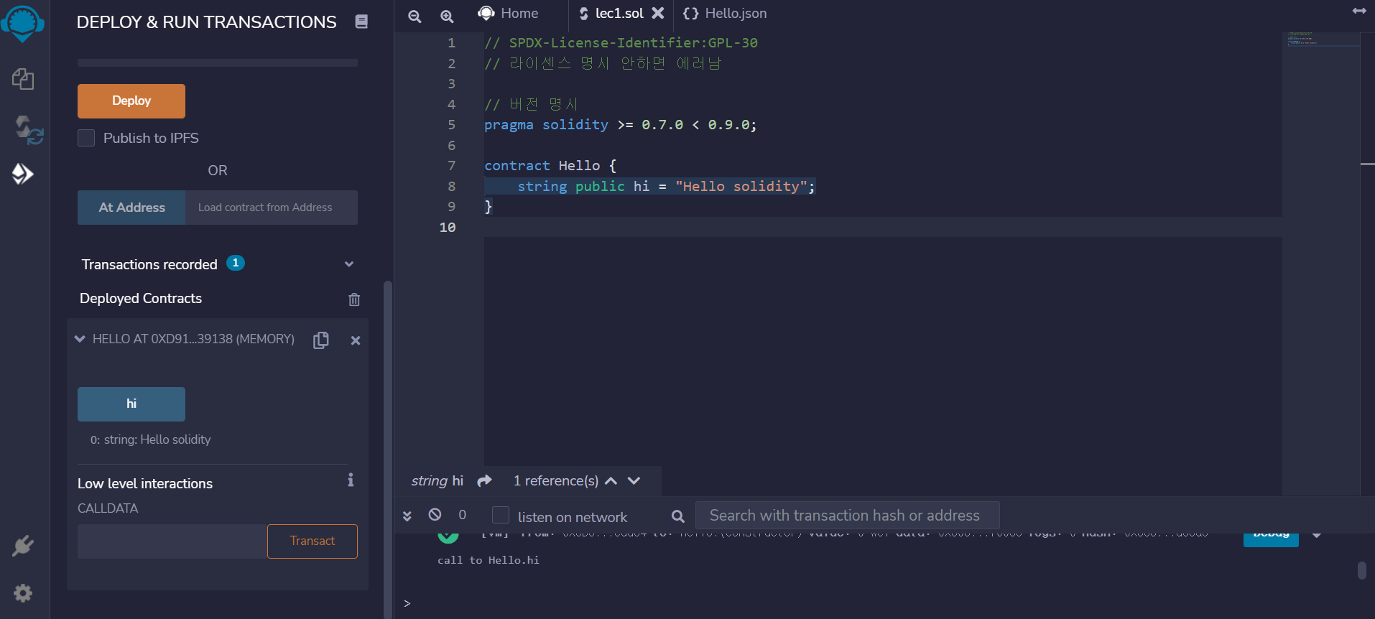Screen dimensions: 1375x619
Task: Switch to the Home tab
Action: [x=508, y=13]
